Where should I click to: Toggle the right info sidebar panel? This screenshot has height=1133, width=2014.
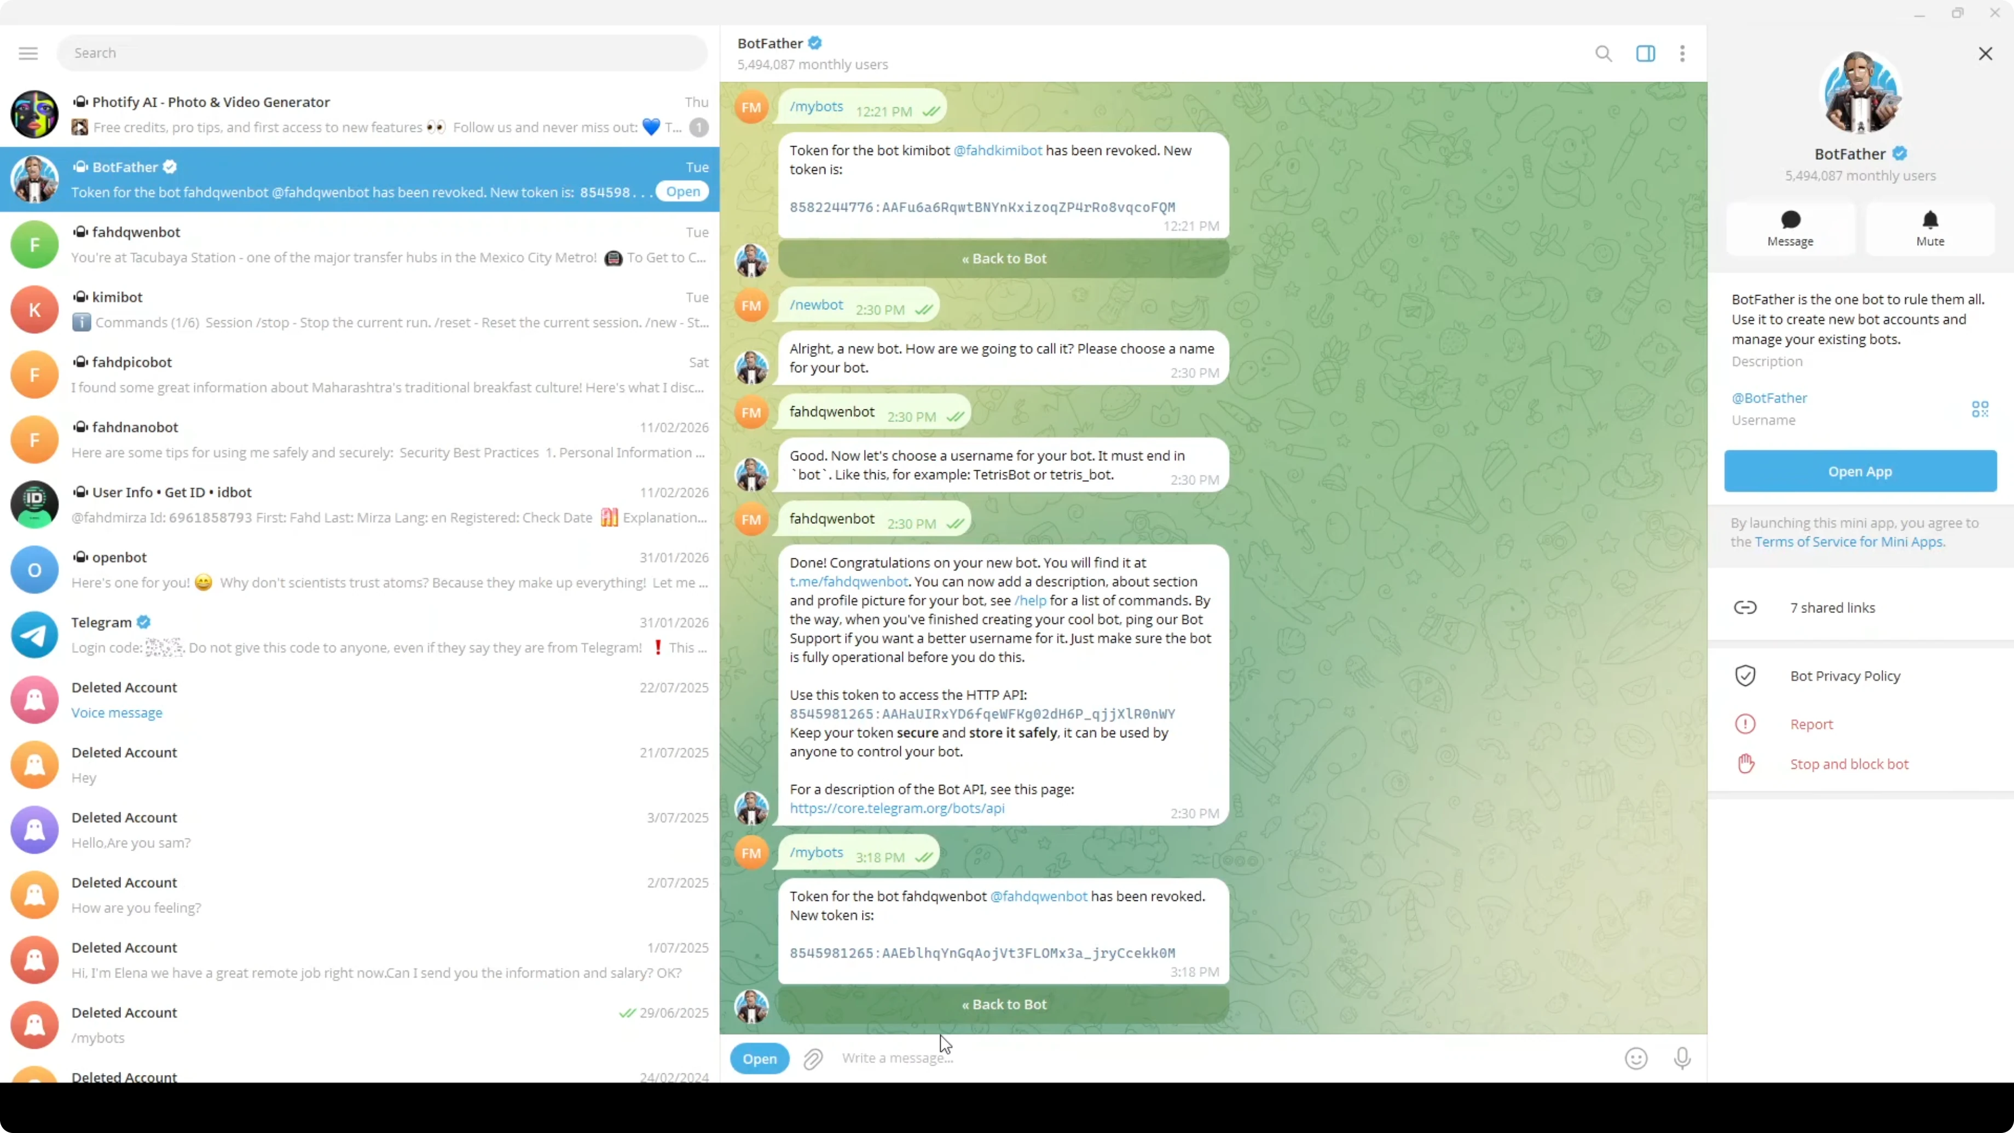point(1645,53)
